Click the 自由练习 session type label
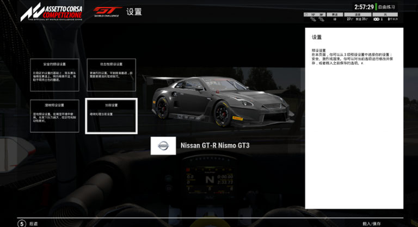Viewport: 418px width, 227px height. click(386, 7)
